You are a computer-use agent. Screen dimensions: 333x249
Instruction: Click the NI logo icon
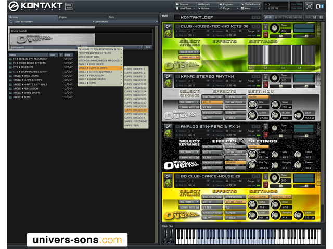coord(319,6)
